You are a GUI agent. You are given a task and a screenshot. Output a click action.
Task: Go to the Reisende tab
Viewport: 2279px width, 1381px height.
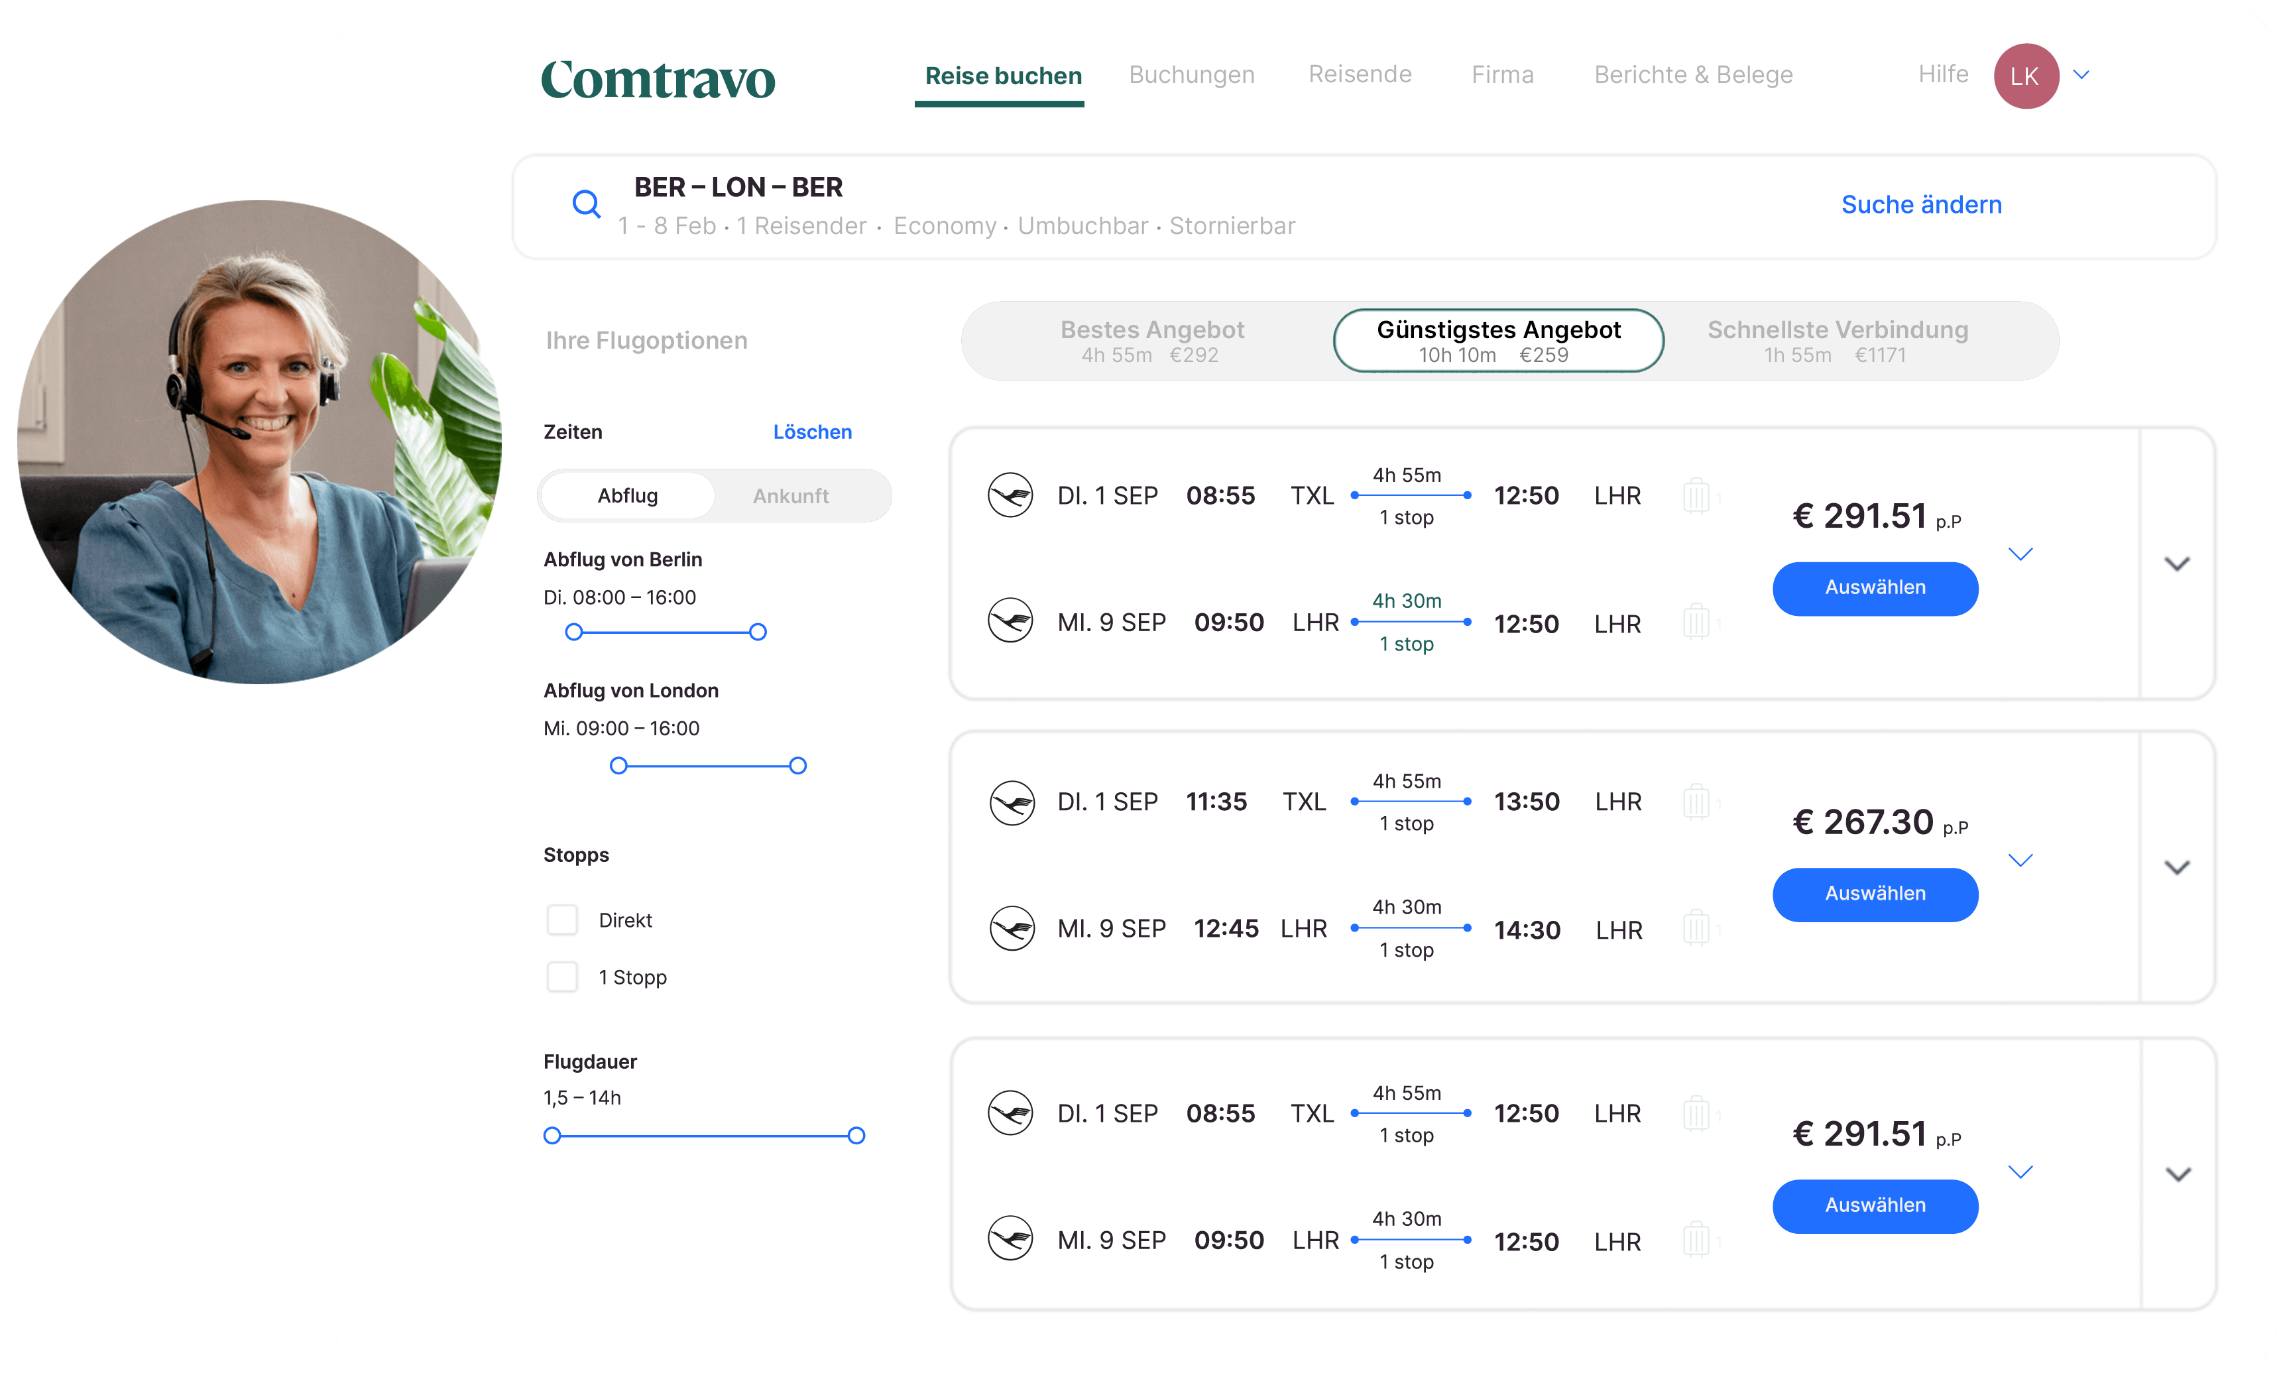coord(1360,74)
